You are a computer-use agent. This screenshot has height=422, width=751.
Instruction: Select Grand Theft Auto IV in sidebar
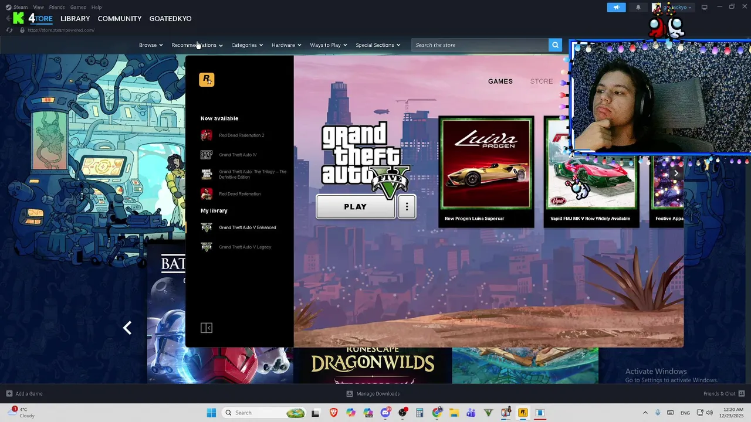click(238, 155)
